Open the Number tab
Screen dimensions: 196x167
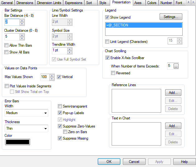[x=166, y=3]
